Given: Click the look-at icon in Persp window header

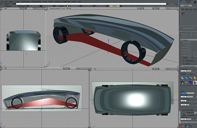Looking at the screenshot, I should (x=156, y=8).
